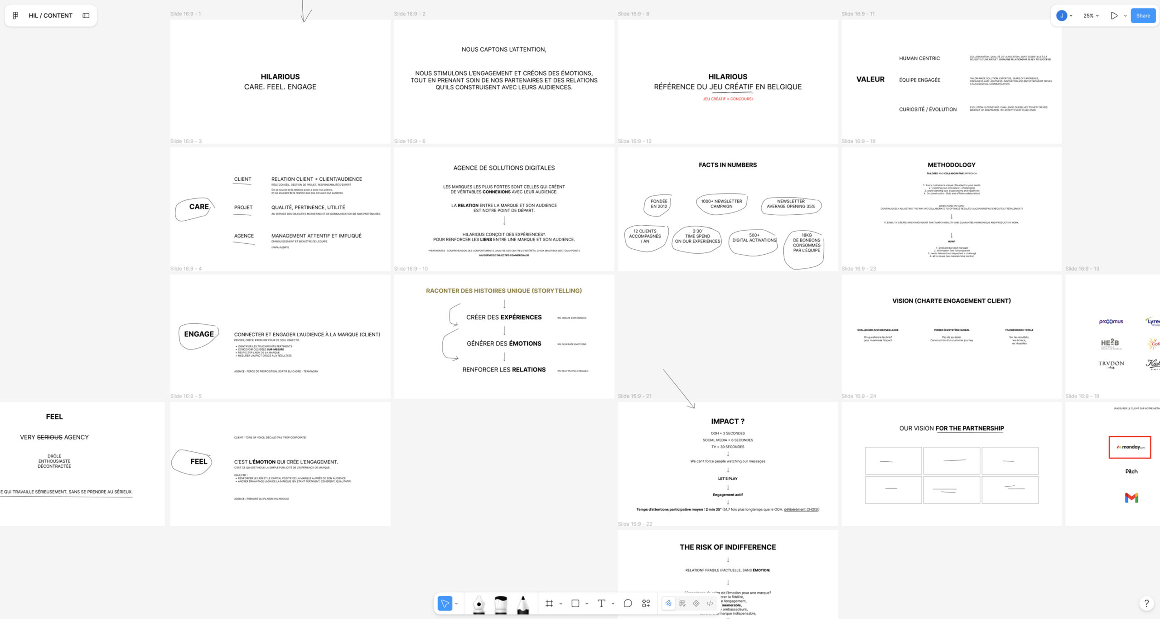Select the Brush tool
Image resolution: width=1160 pixels, height=619 pixels.
(x=501, y=604)
